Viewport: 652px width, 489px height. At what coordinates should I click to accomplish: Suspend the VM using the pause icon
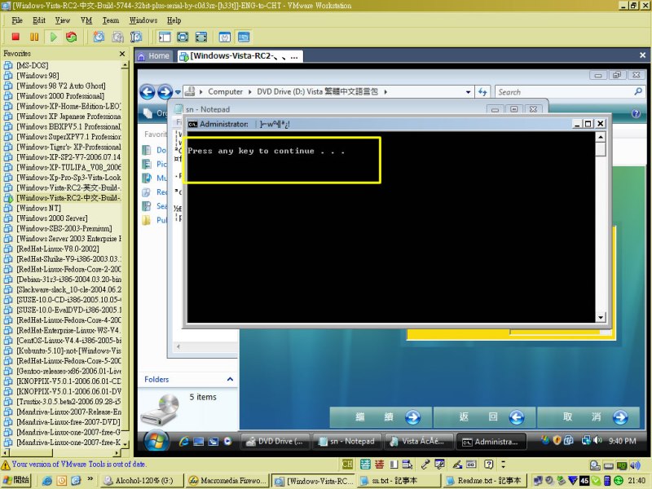34,37
